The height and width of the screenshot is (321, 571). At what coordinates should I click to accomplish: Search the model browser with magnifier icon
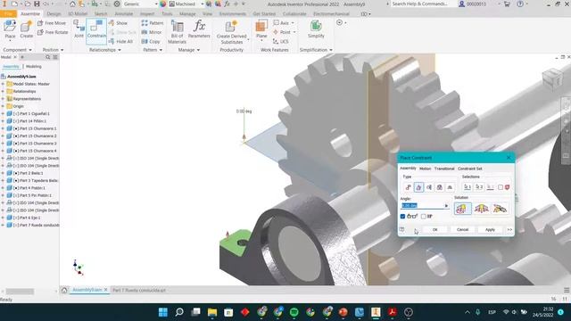[x=47, y=57]
